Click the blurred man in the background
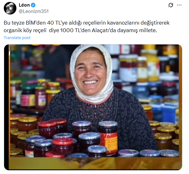This screenshot has width=189, height=174. point(56,63)
